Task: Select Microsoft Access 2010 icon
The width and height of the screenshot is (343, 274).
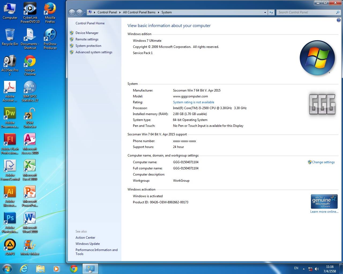Action: point(30,144)
